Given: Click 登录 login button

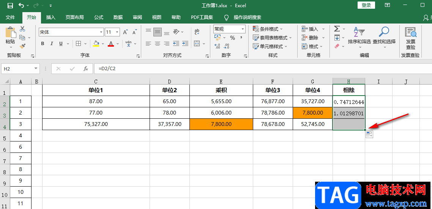Looking at the screenshot, I should click(x=366, y=5).
